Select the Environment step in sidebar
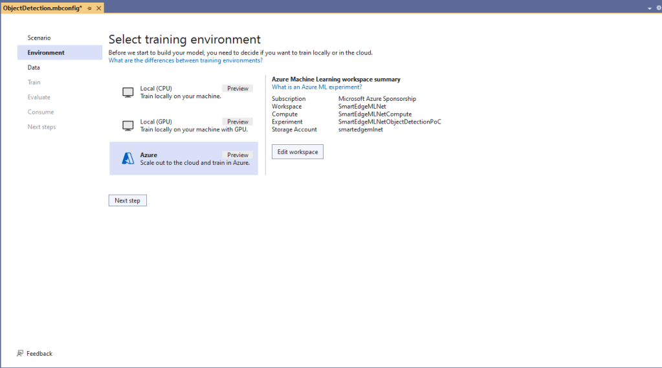Screen dimensions: 662x368 [x=46, y=52]
